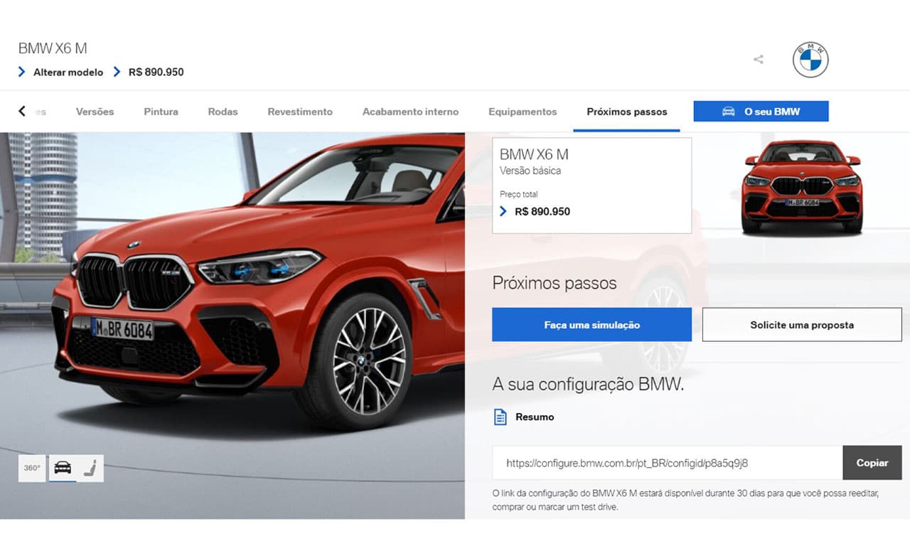
Task: Open the Resumo document icon
Action: tap(500, 417)
